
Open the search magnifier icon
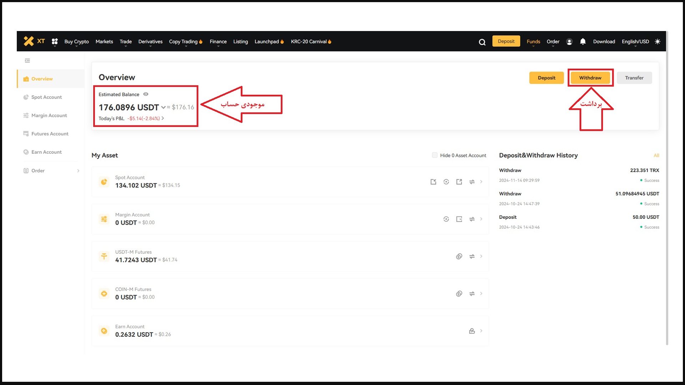482,42
